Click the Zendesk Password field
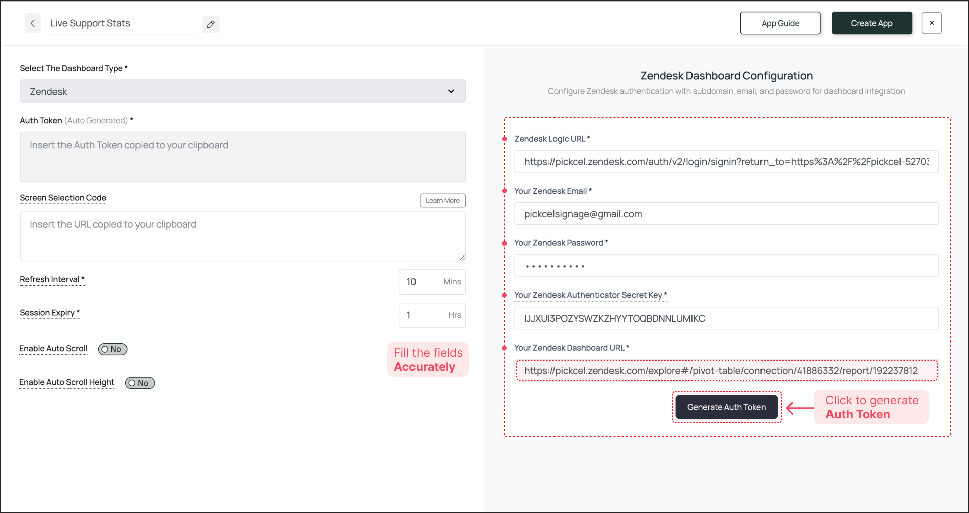This screenshot has width=969, height=513. click(726, 266)
